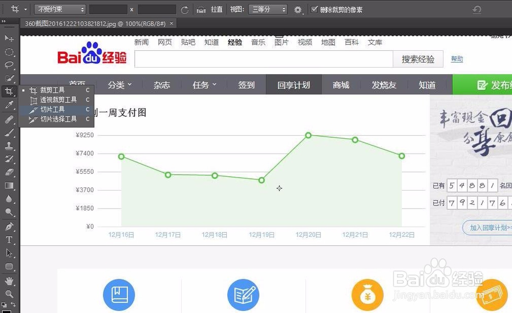
Task: Open the 商城 nav item
Action: click(341, 85)
